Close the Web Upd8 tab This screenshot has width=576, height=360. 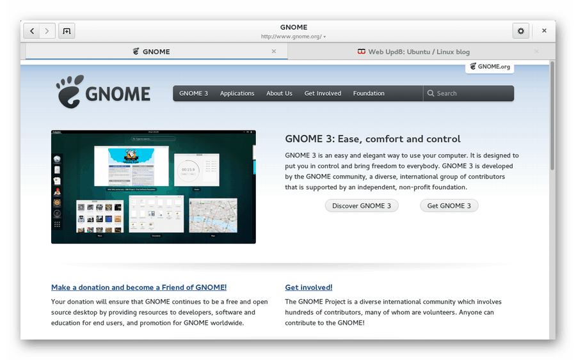(536, 51)
